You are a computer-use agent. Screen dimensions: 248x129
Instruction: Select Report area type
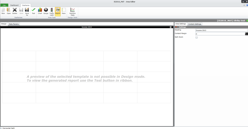pos(58,12)
